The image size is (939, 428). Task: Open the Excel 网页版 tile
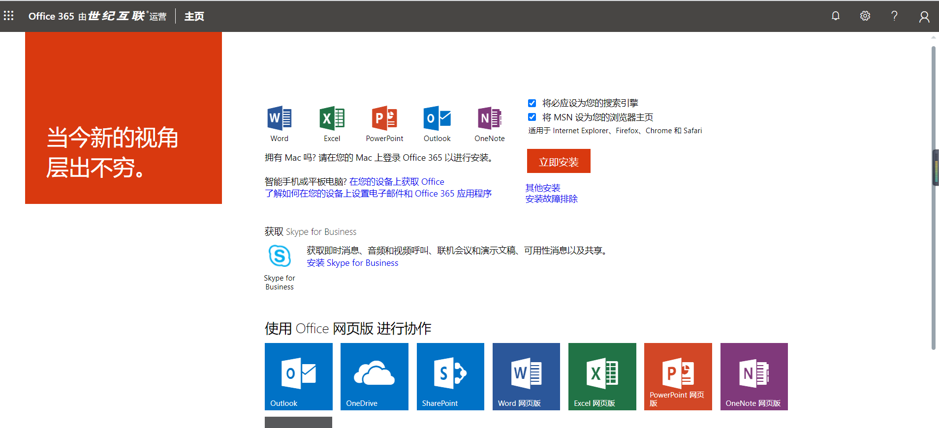[602, 376]
